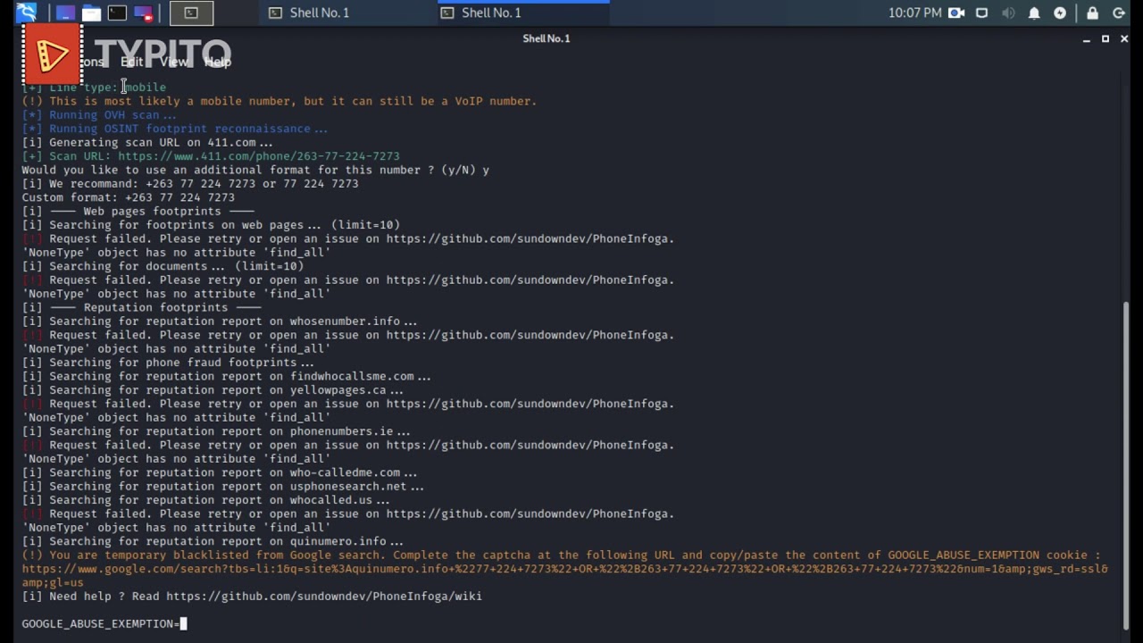Image resolution: width=1143 pixels, height=643 pixels.
Task: Click 'Running OVH scan...' line
Action: tap(99, 114)
